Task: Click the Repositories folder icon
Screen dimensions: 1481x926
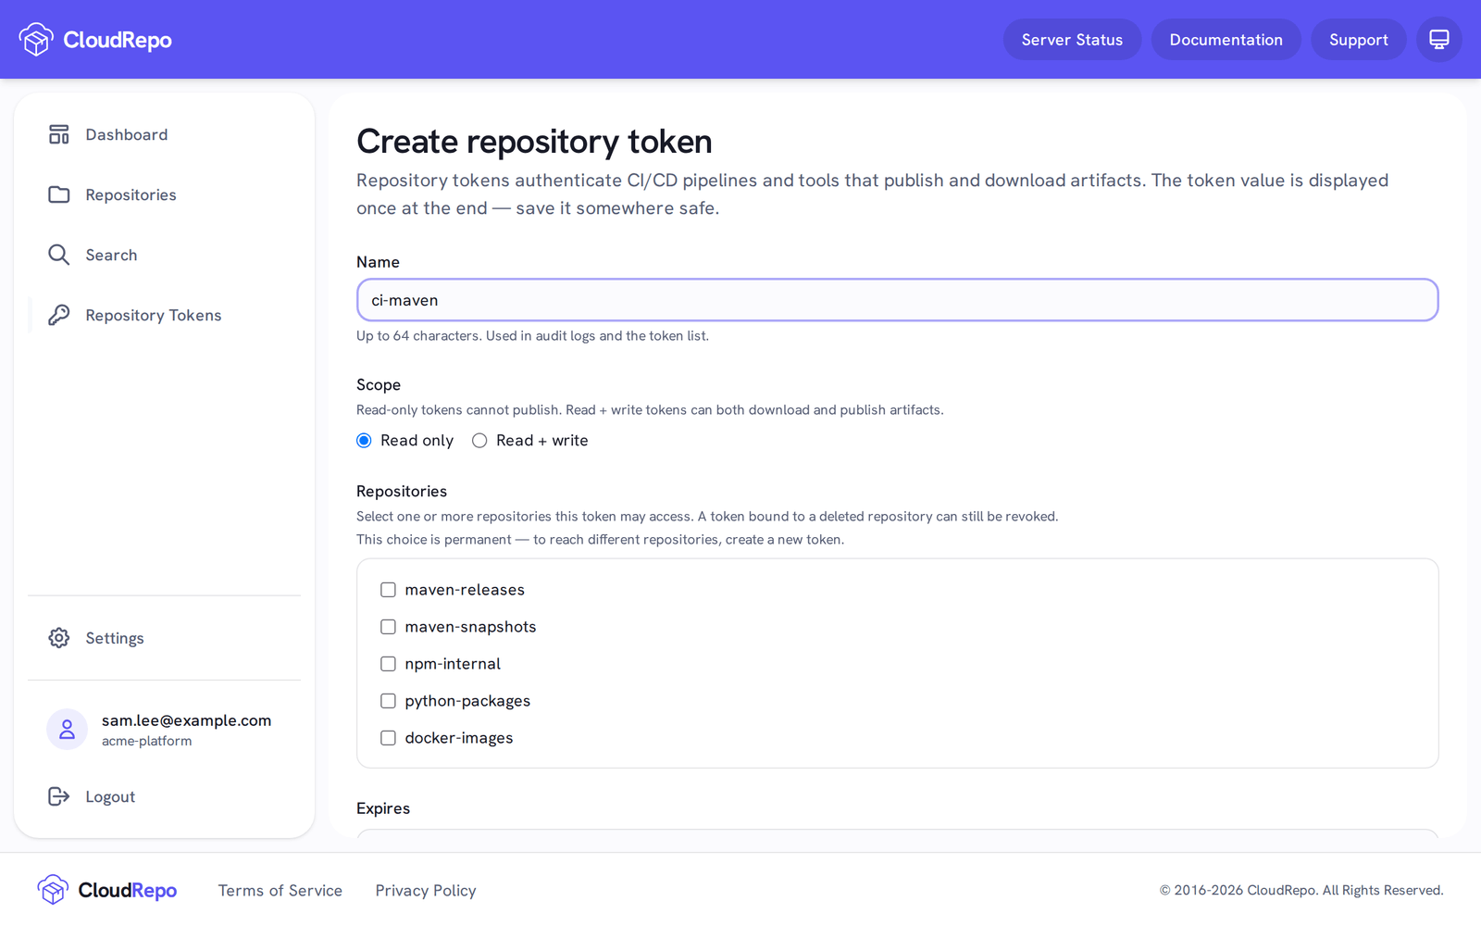Action: pos(59,194)
